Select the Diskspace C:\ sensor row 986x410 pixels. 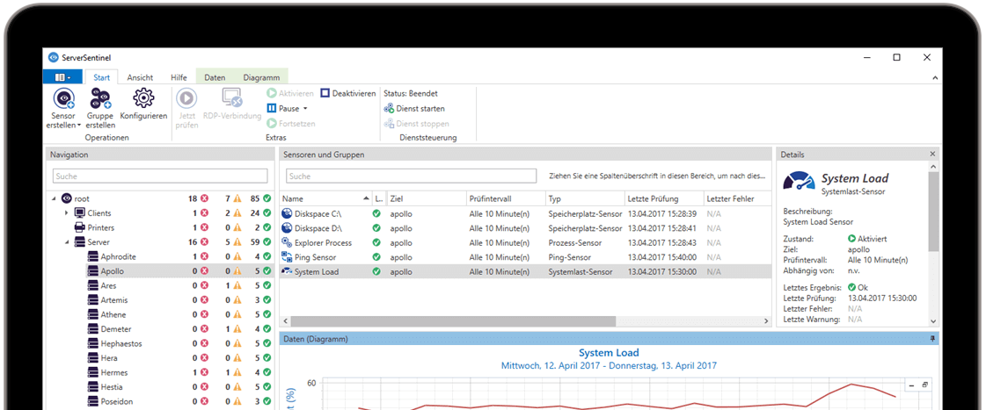click(x=526, y=213)
